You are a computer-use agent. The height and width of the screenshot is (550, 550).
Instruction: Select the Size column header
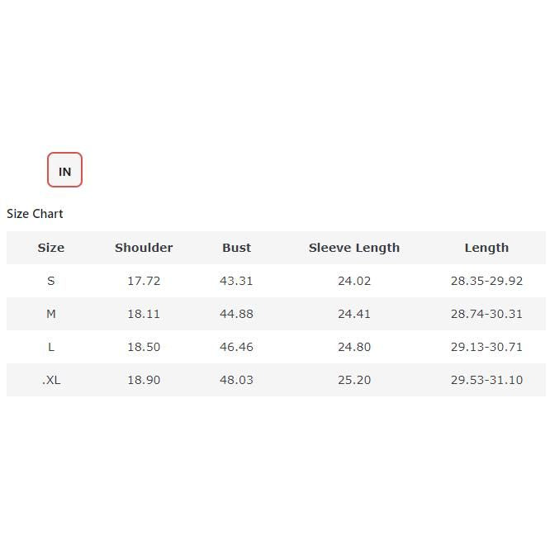[50, 248]
